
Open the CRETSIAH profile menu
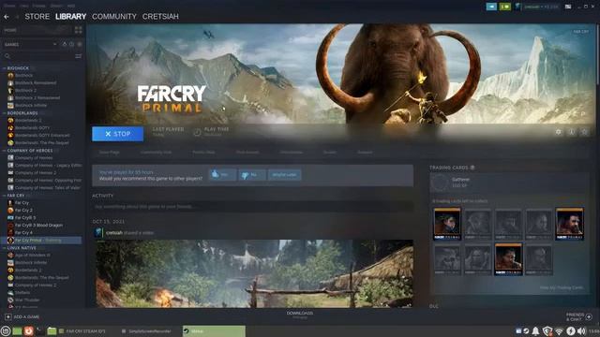[x=160, y=17]
